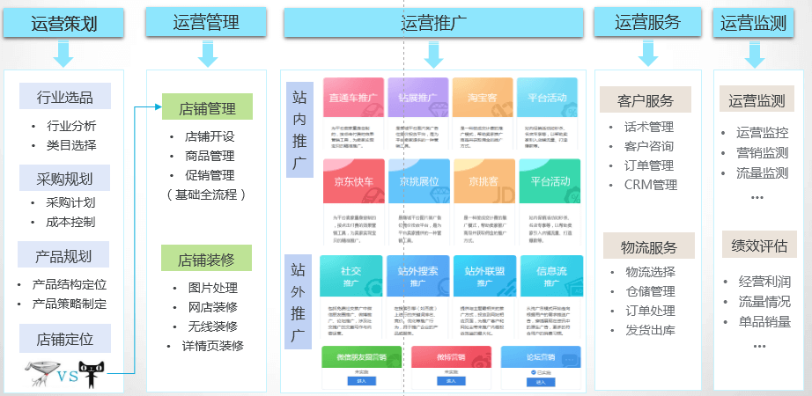This screenshot has height=396, width=812.
Task: Click the 无线装修 bullet item
Action: (213, 326)
